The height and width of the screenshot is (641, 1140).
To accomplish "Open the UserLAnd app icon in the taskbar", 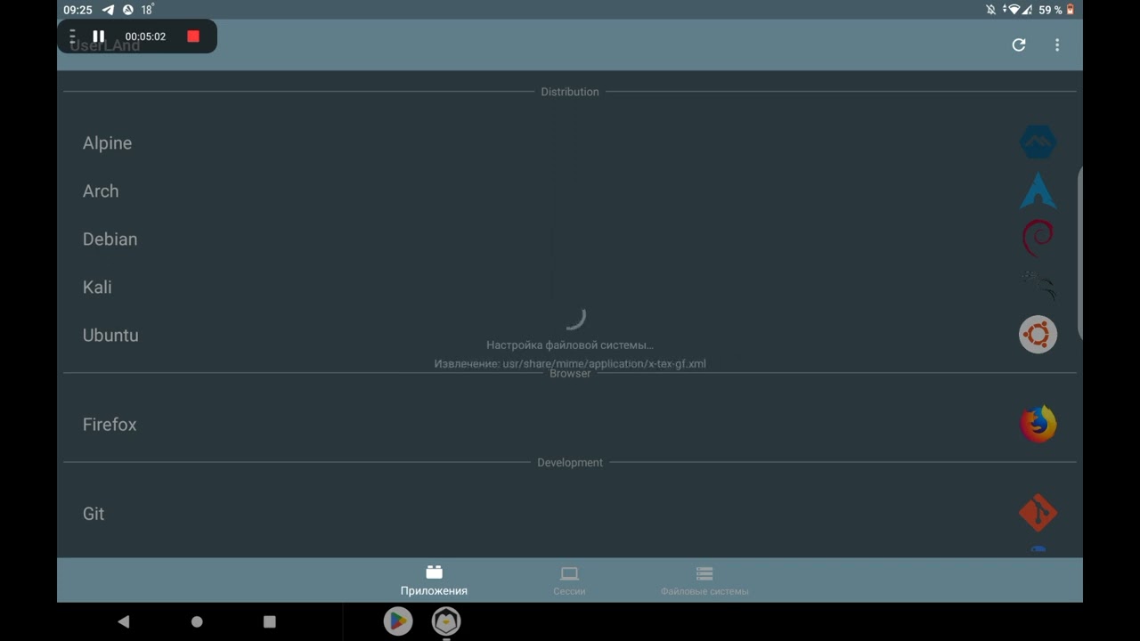I will tap(446, 621).
